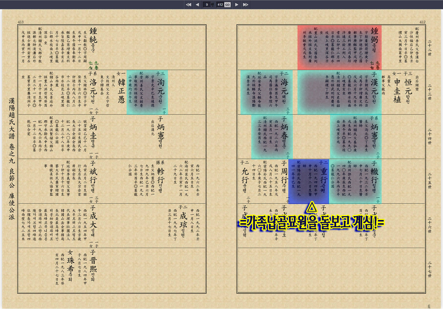Click the name 恒元 entry
This screenshot has height=309, width=443.
pyautogui.click(x=408, y=87)
